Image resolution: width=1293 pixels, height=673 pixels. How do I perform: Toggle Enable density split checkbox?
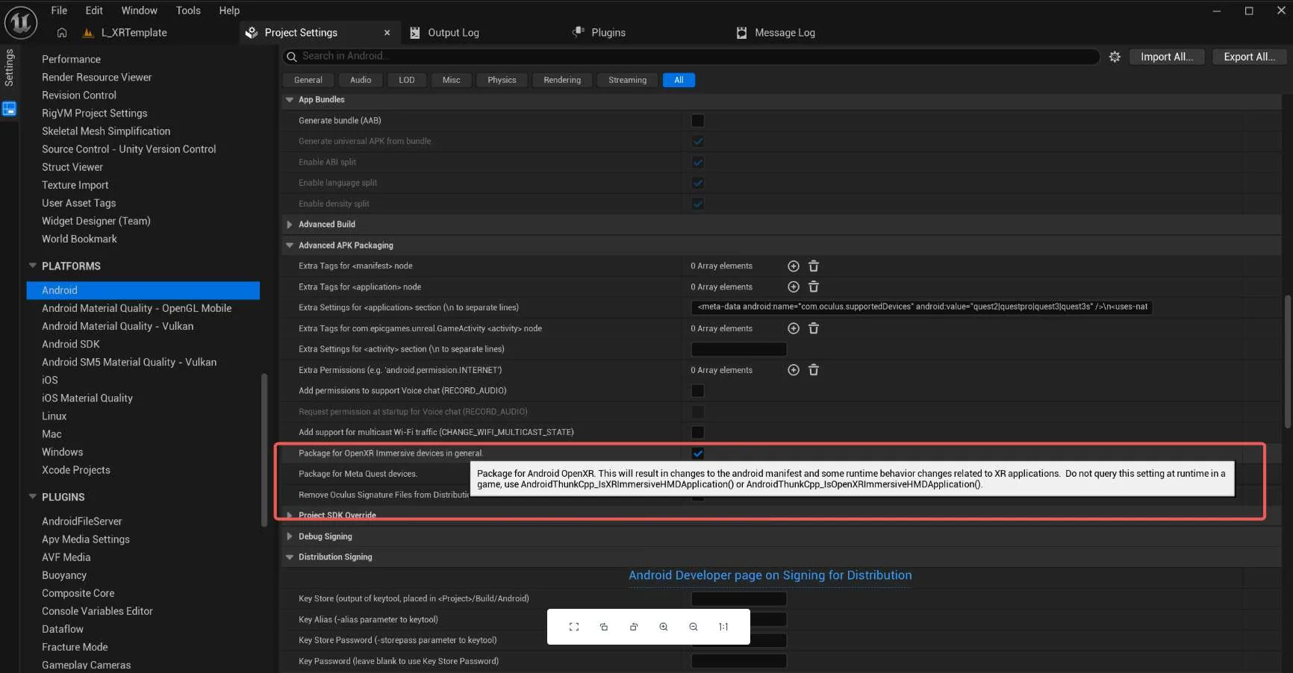[698, 204]
